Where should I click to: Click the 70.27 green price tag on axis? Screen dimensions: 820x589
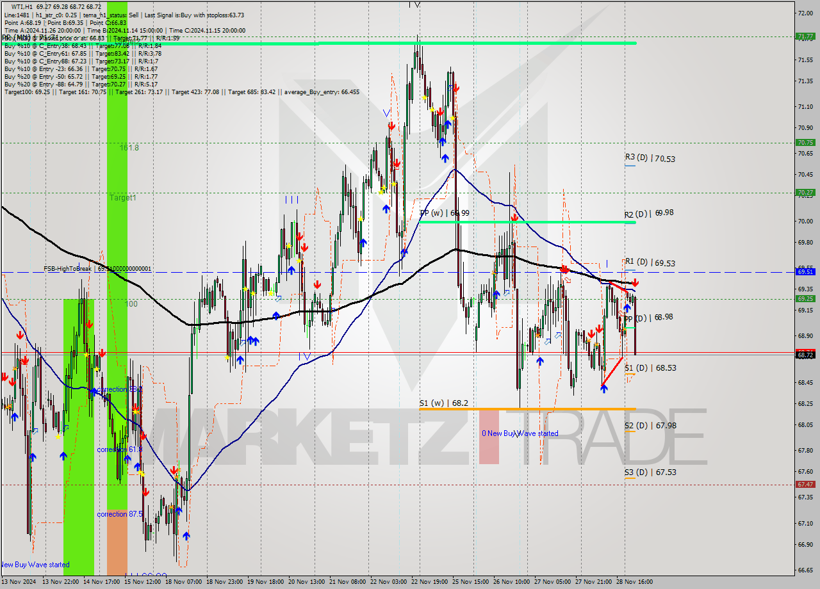click(805, 192)
